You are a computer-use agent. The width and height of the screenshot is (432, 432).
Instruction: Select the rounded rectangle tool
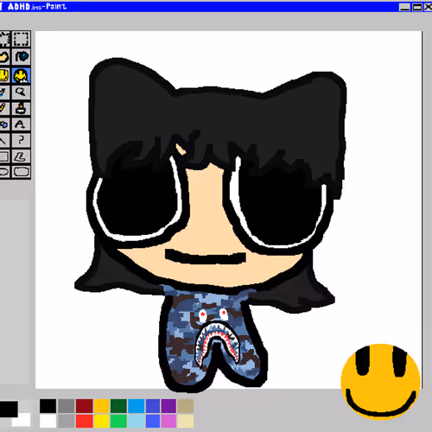tap(21, 172)
